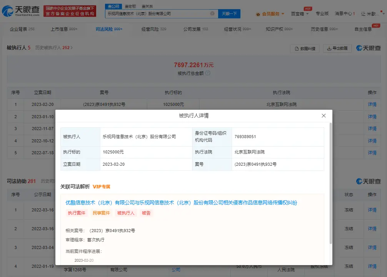The image size is (387, 277).
Task: Click the help icon next to 被执行总金额
Action: coord(208,73)
